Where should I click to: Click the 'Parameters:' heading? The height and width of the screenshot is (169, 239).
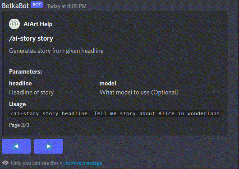coord(25,72)
